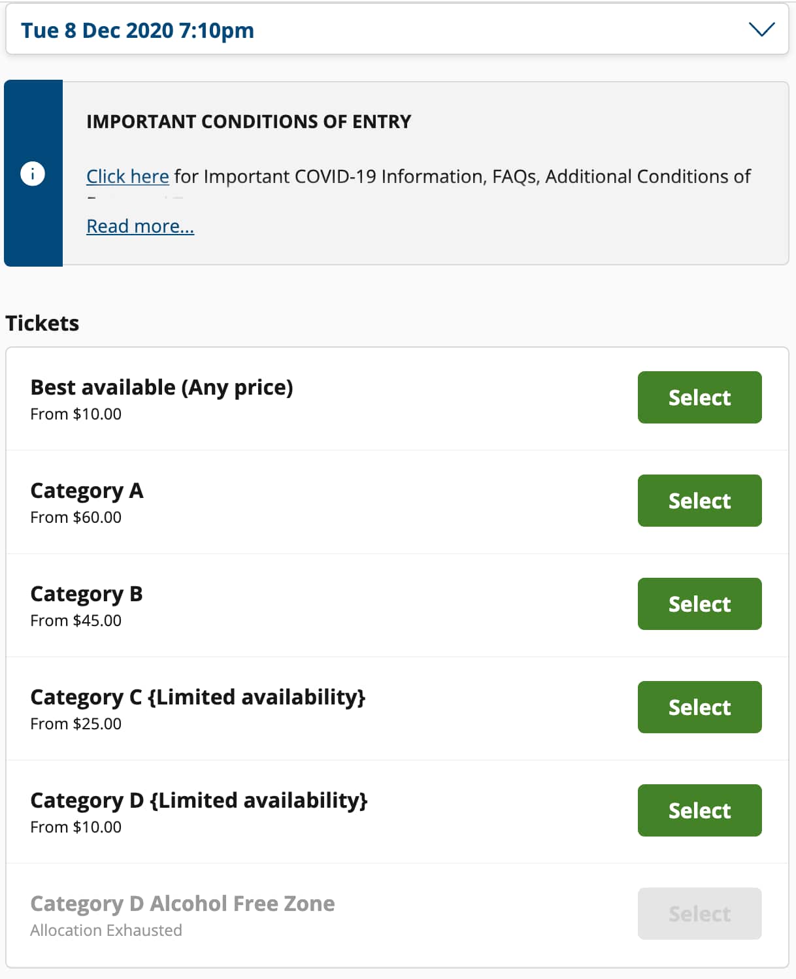
Task: Open the Tue 8 Dec 2020 7:10pm date selector
Action: (137, 30)
